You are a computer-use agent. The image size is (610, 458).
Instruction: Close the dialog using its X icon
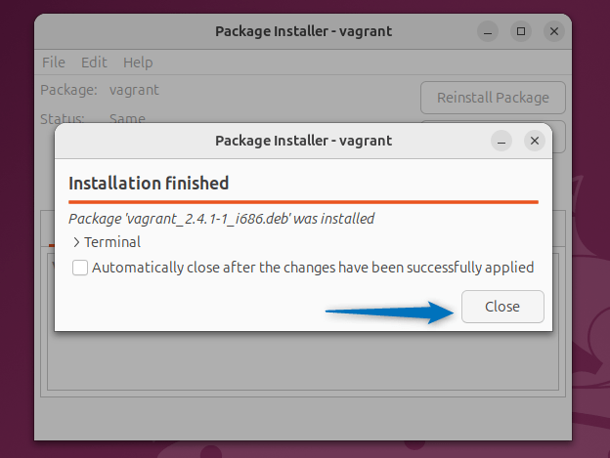534,141
